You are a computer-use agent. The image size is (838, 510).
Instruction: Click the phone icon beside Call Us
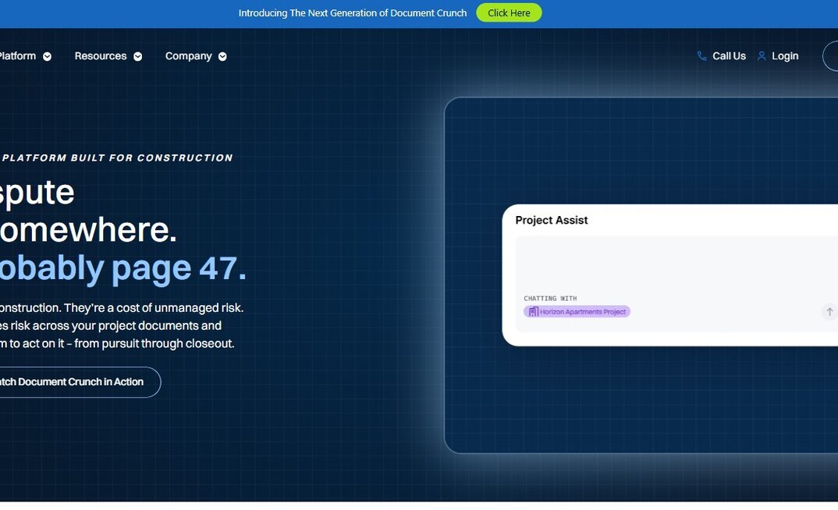click(x=701, y=56)
